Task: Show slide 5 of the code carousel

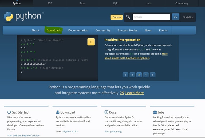Action: [153, 75]
